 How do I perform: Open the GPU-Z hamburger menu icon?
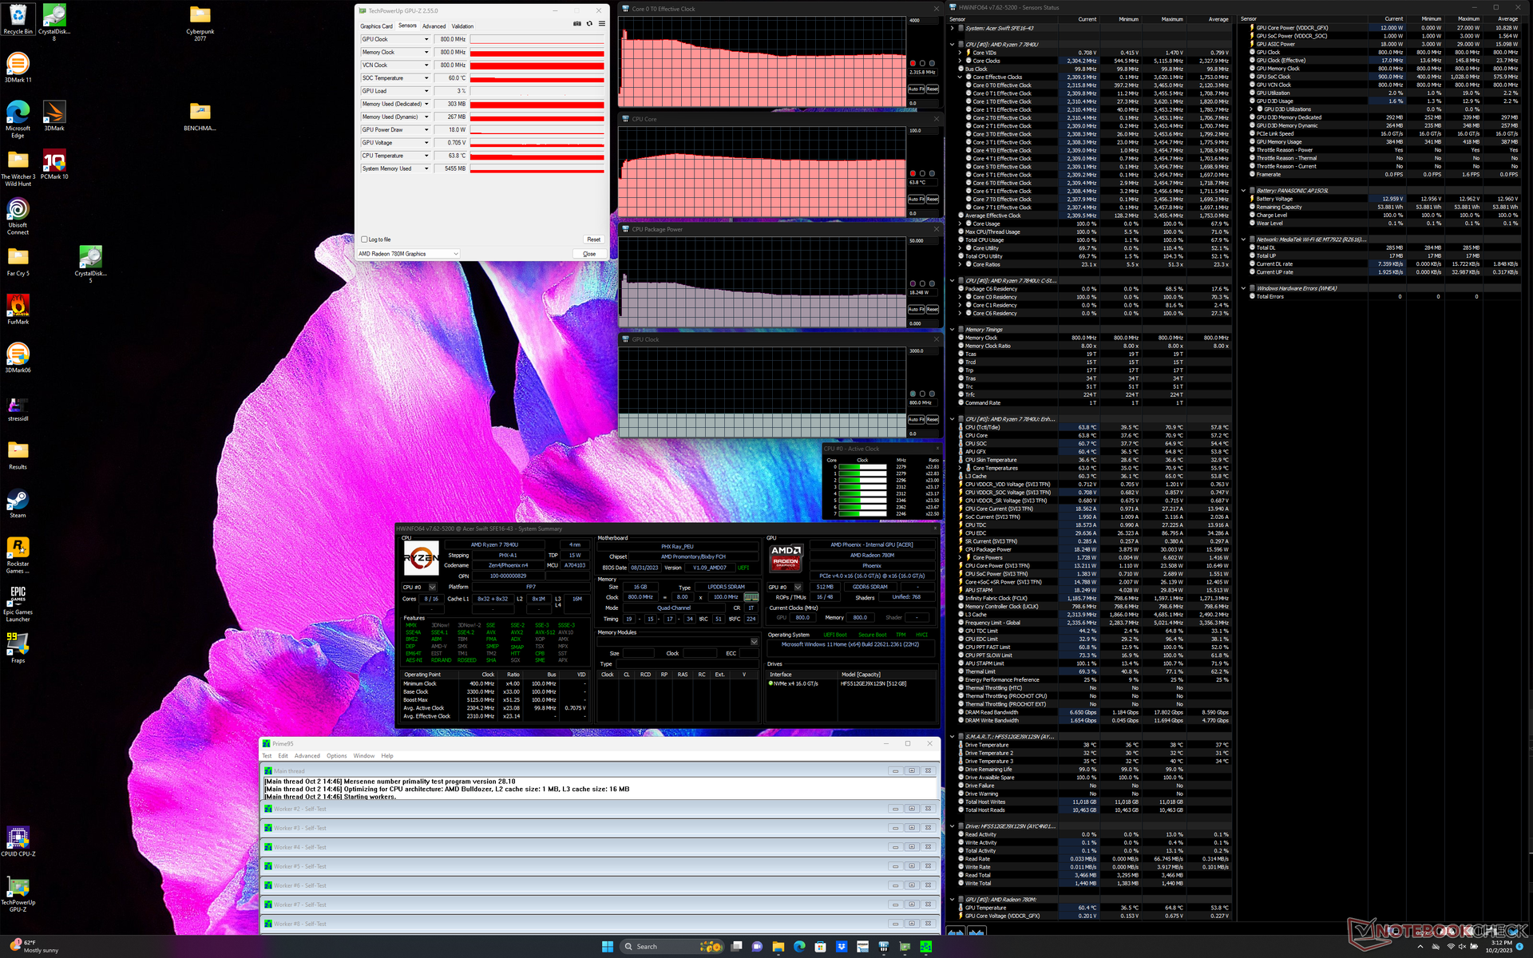pyautogui.click(x=602, y=24)
